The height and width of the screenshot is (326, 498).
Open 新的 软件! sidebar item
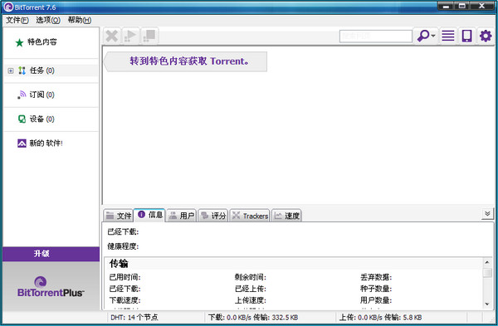click(x=46, y=144)
